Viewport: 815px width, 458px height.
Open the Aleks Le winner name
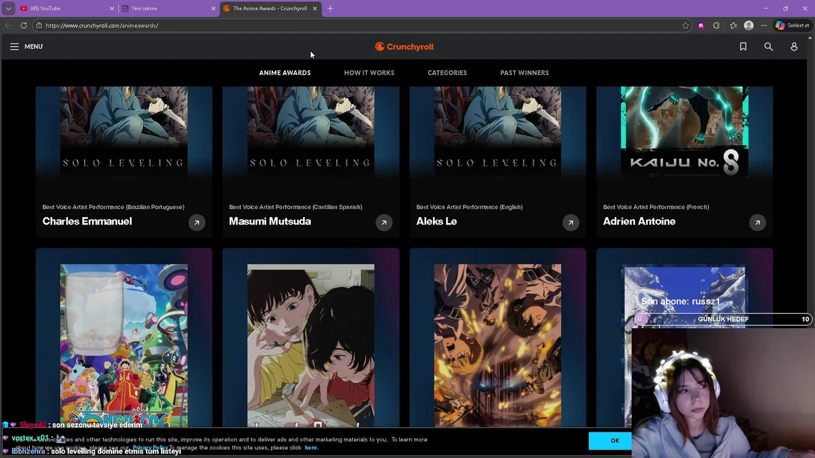pos(437,221)
